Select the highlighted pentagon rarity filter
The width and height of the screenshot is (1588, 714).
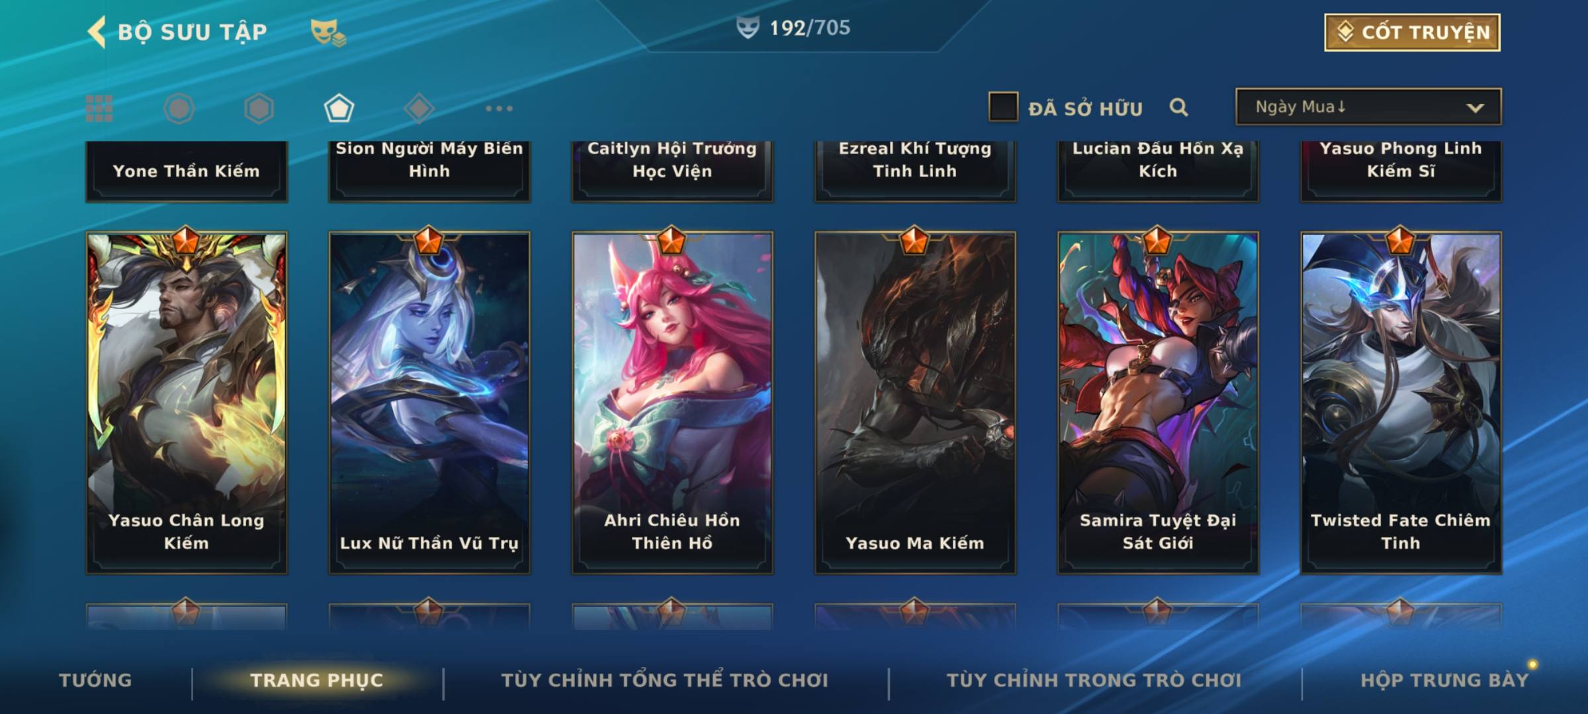339,108
